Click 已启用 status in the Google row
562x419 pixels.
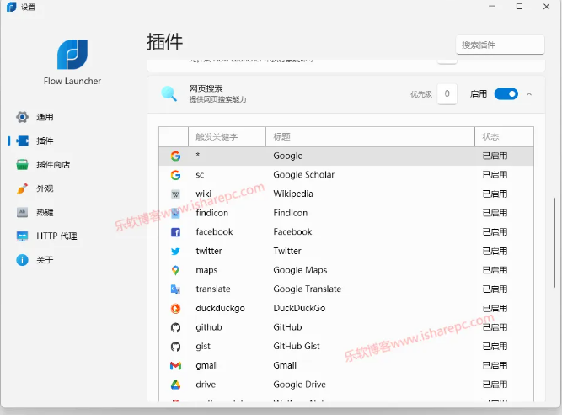[495, 156]
